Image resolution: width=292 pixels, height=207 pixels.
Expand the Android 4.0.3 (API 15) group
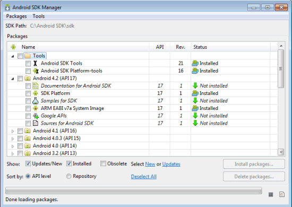click(x=13, y=139)
